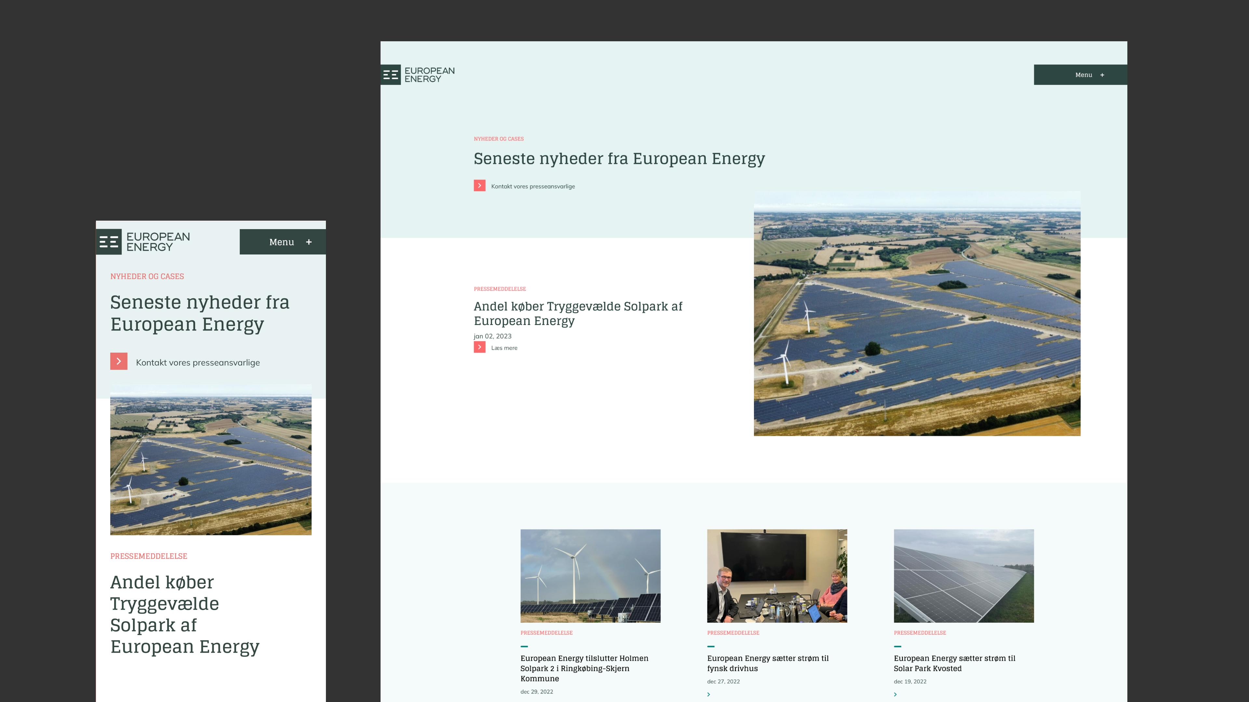The image size is (1249, 702).
Task: Click PRESSEMEDDELELSE label of fynsk drivhus card
Action: (x=733, y=633)
